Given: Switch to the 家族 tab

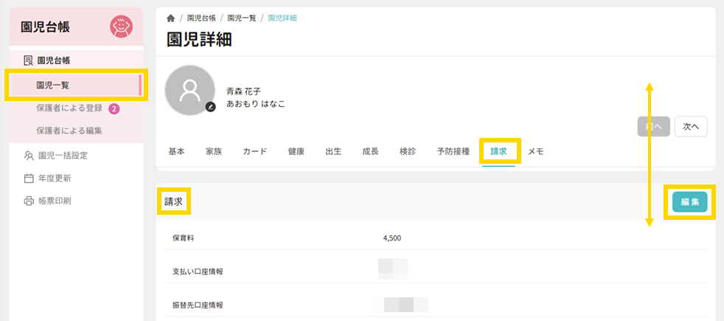Looking at the screenshot, I should pos(214,151).
